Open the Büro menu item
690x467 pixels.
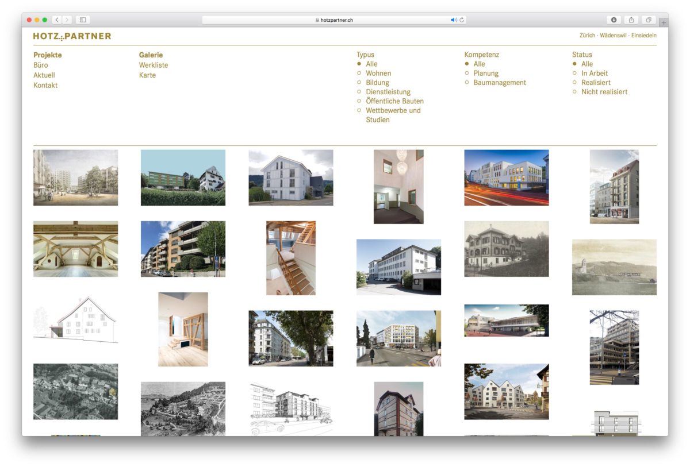pos(41,65)
